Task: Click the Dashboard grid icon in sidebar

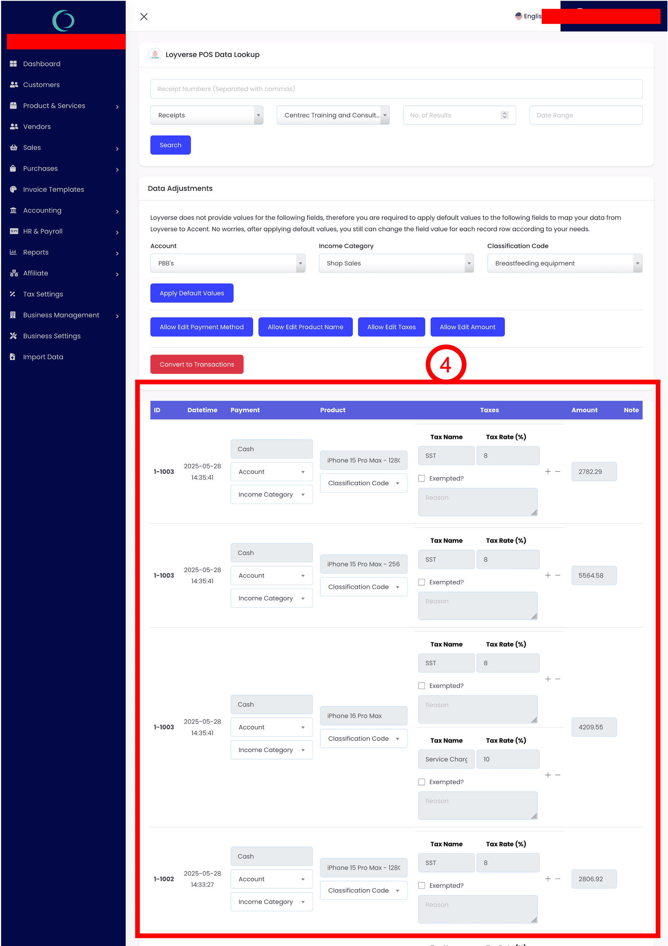Action: 13,64
